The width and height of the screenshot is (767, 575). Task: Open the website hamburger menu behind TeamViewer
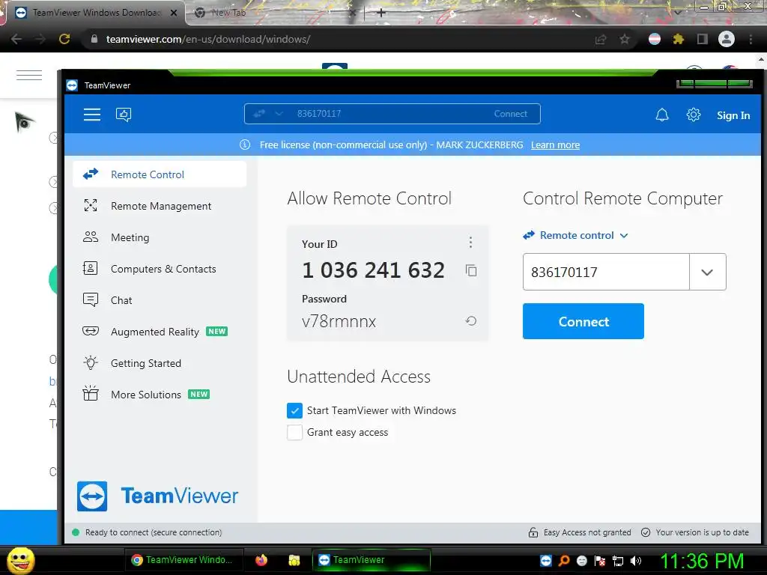[29, 75]
